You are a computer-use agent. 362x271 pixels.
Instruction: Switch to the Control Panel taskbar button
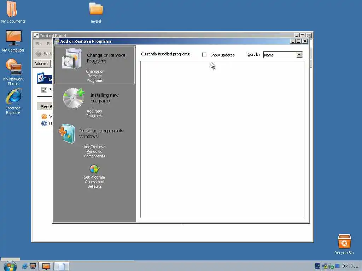click(x=46, y=266)
